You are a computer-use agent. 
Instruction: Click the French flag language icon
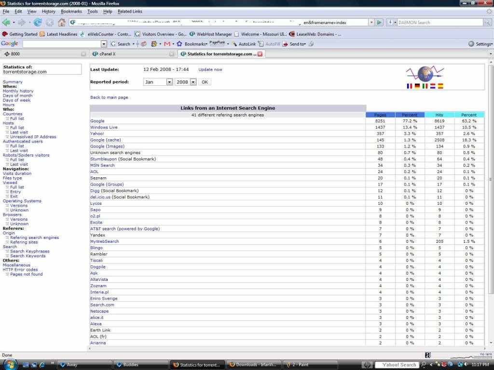pos(410,86)
